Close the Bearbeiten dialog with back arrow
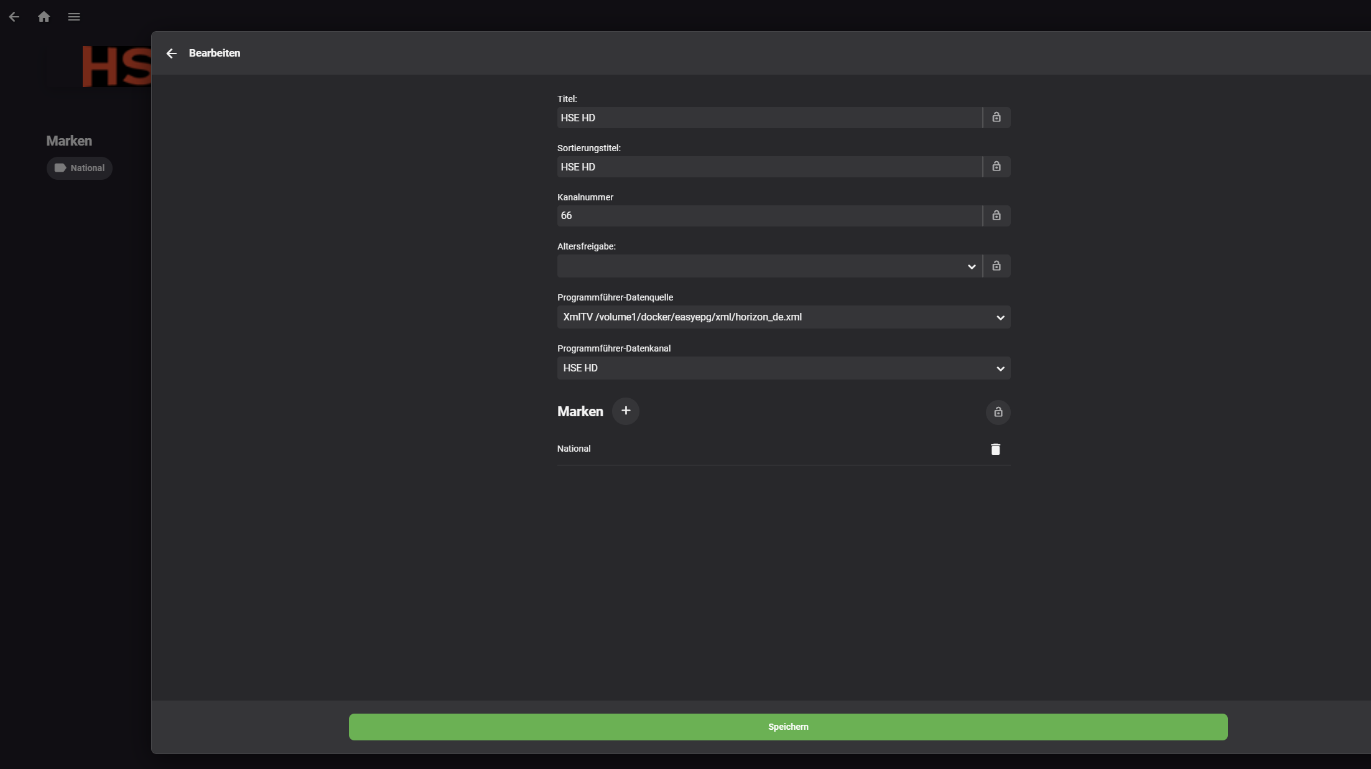Image resolution: width=1371 pixels, height=769 pixels. 172,54
